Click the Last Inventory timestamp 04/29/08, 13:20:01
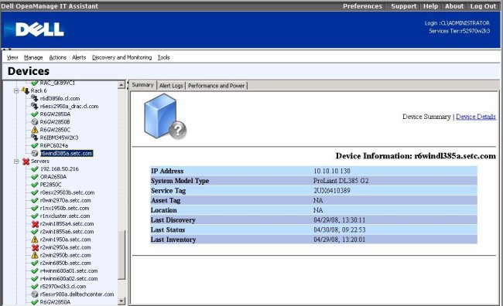Viewport: 503px width, 306px height. tap(340, 240)
